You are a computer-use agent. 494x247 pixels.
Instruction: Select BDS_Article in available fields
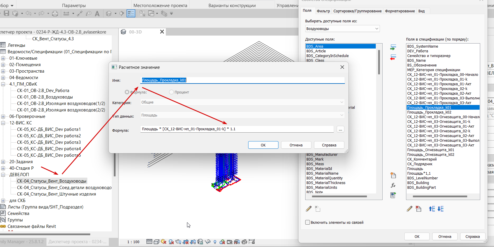tap(316, 51)
